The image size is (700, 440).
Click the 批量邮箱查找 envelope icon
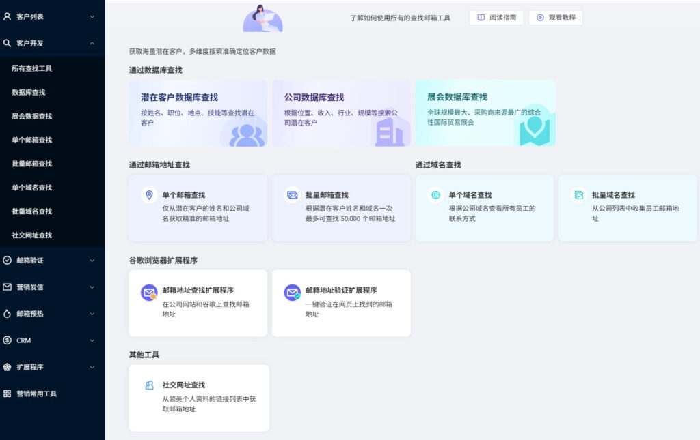tap(293, 194)
